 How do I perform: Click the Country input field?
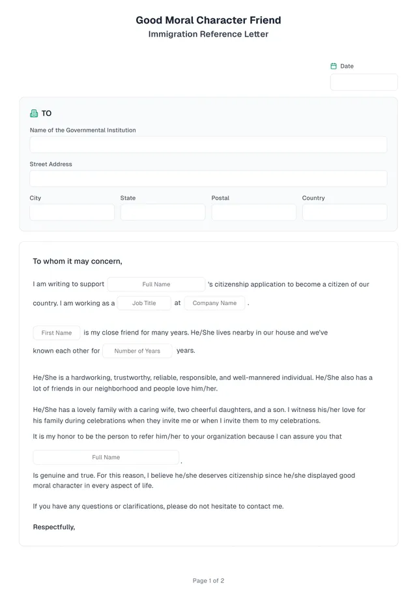point(345,213)
